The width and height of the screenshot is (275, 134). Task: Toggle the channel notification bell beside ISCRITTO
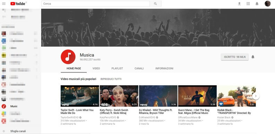click(x=253, y=57)
